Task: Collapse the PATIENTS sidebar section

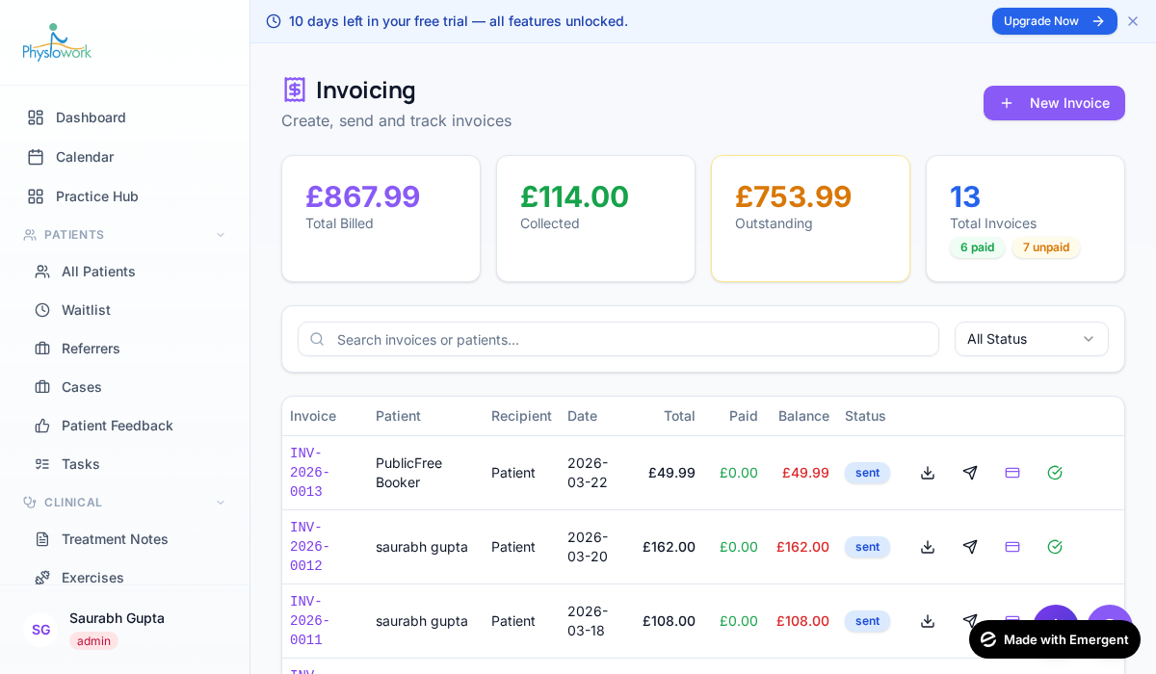Action: point(124,235)
